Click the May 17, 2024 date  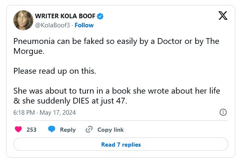pos(57,113)
